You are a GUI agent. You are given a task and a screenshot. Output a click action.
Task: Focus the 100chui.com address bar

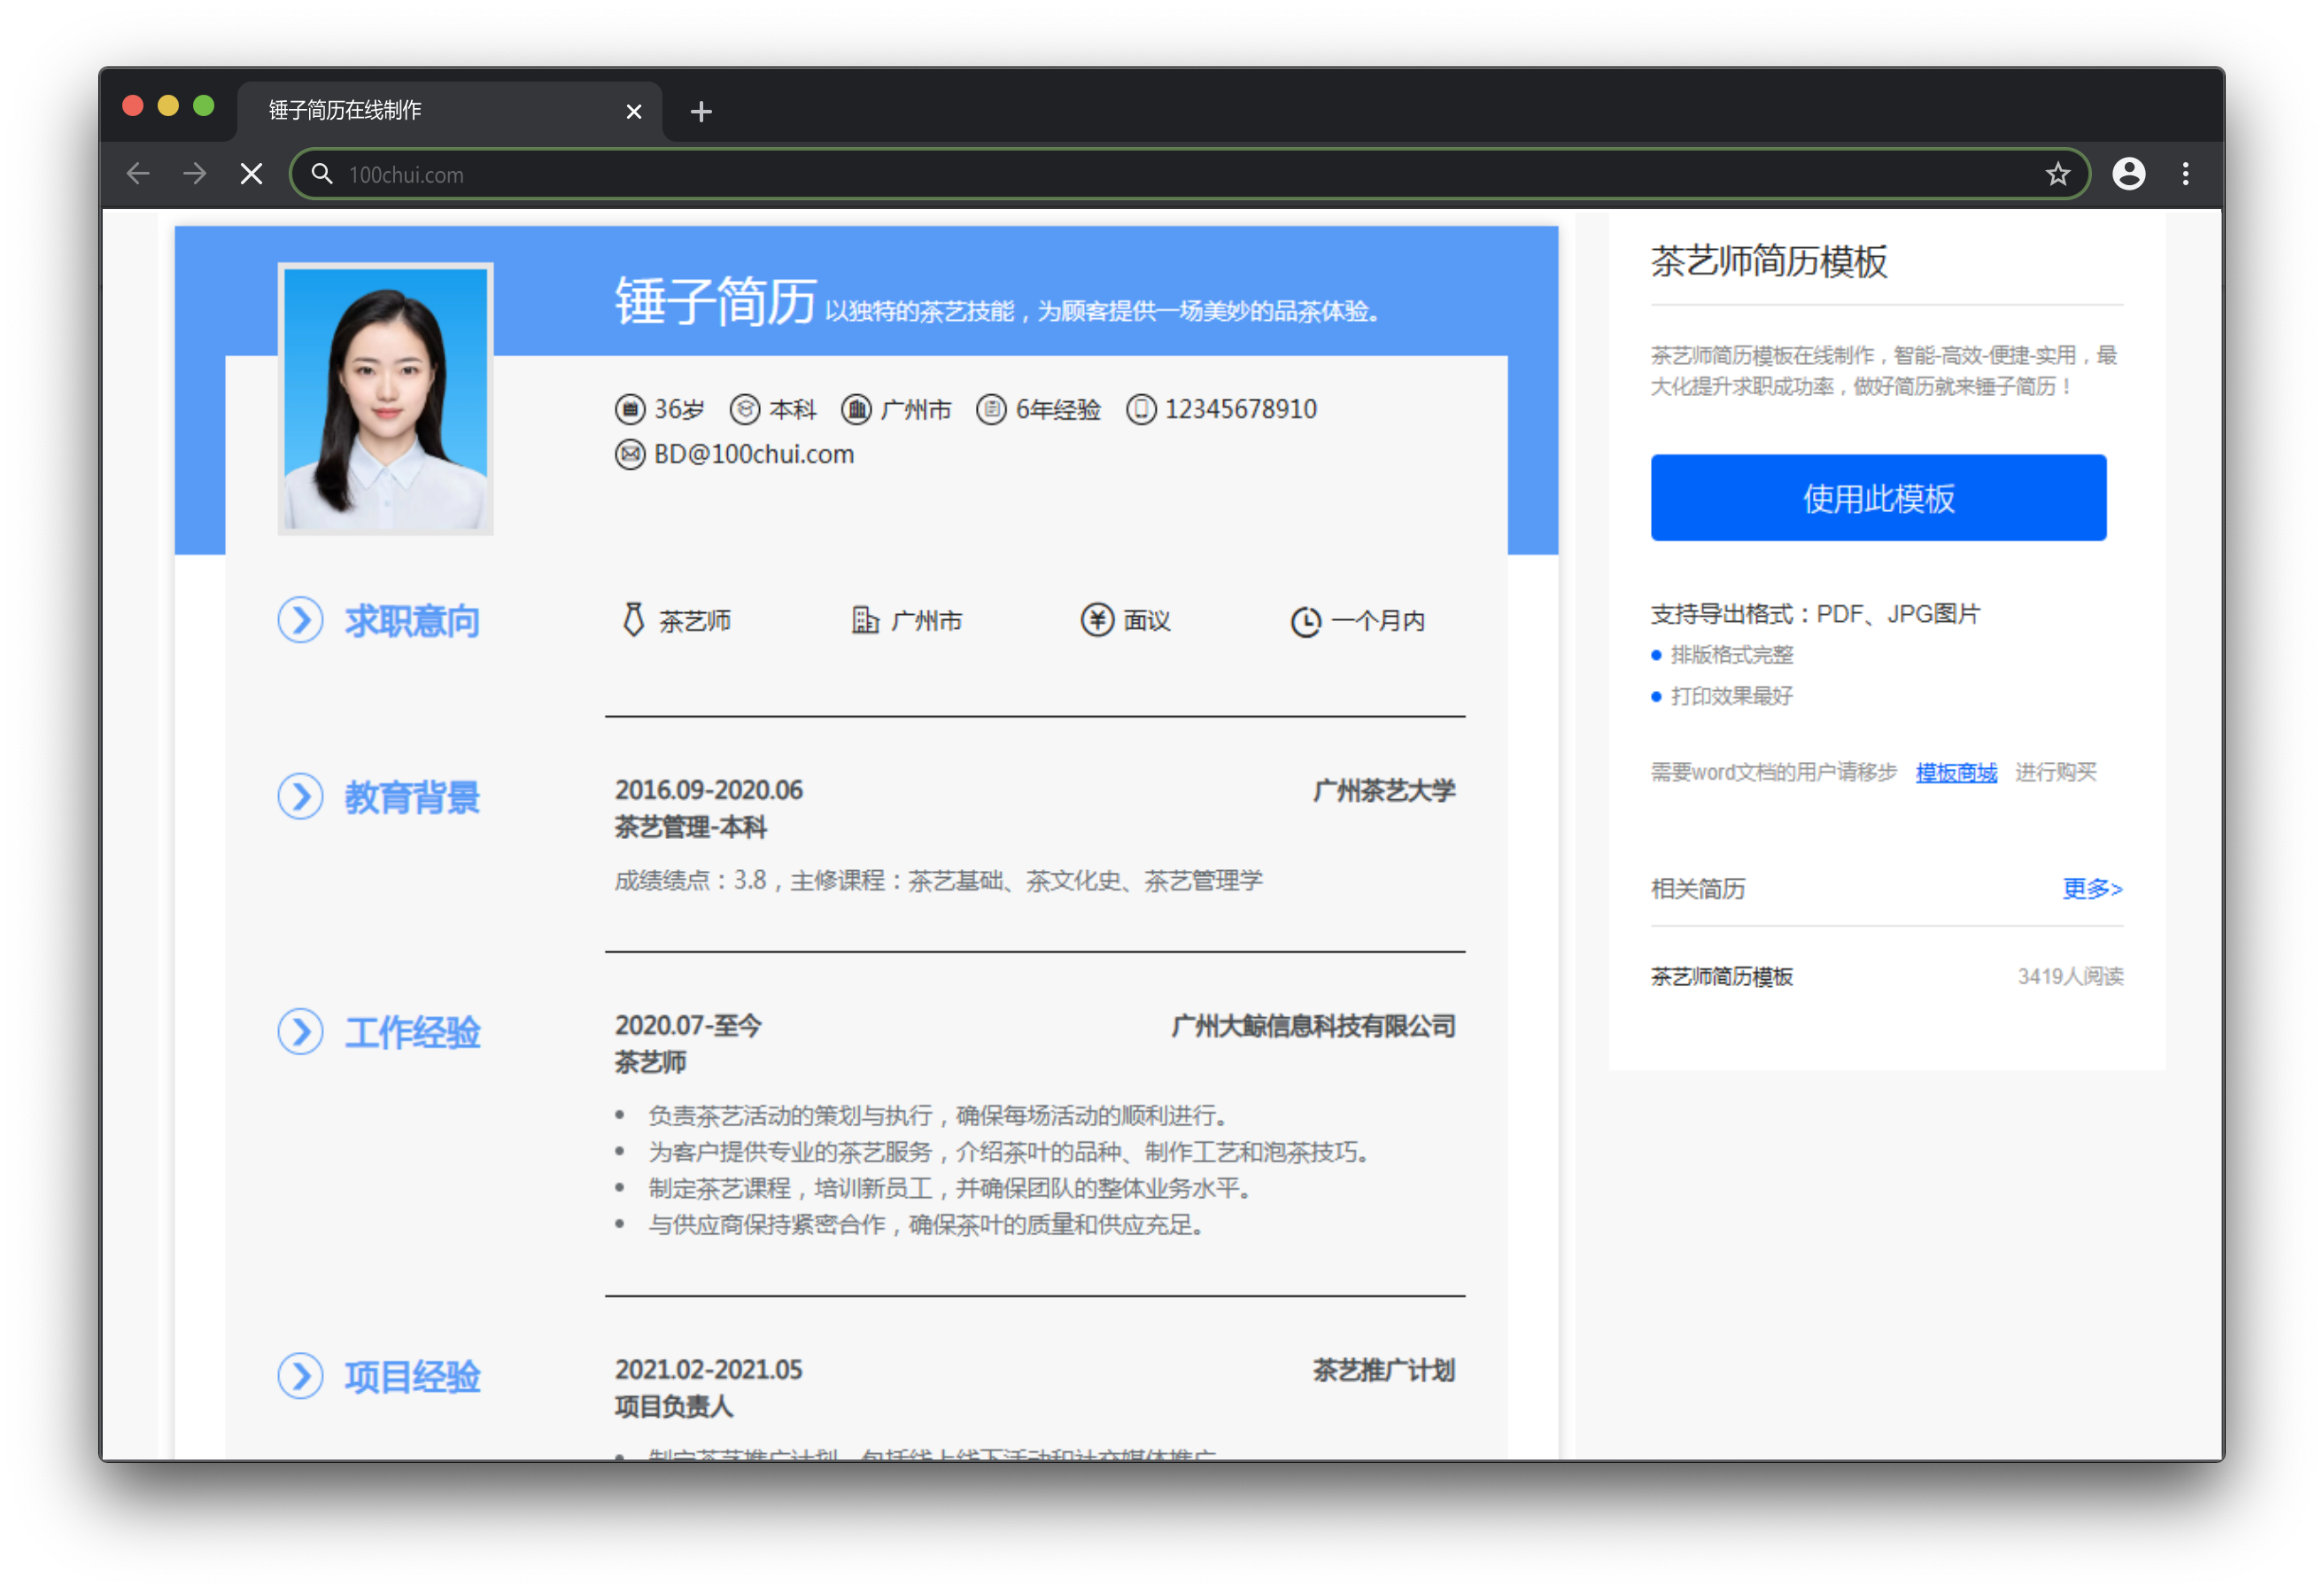click(1190, 175)
